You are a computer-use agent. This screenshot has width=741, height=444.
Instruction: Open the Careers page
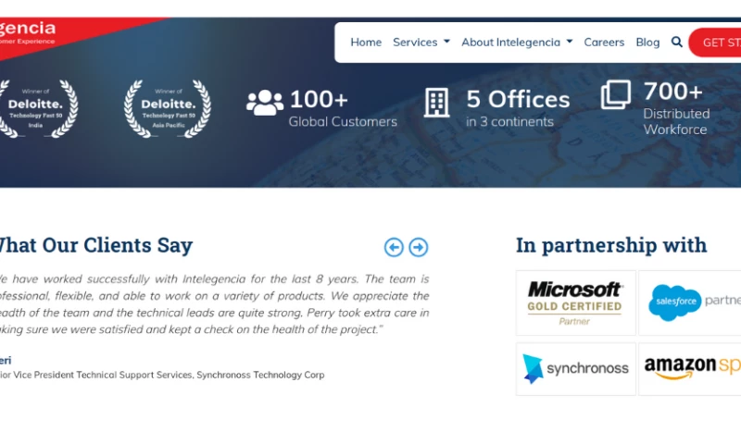coord(604,43)
